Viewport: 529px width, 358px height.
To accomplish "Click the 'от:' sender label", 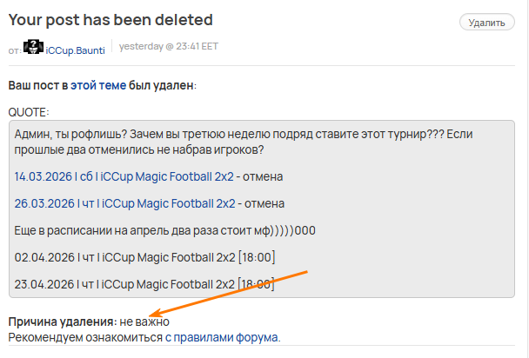I will coord(14,50).
